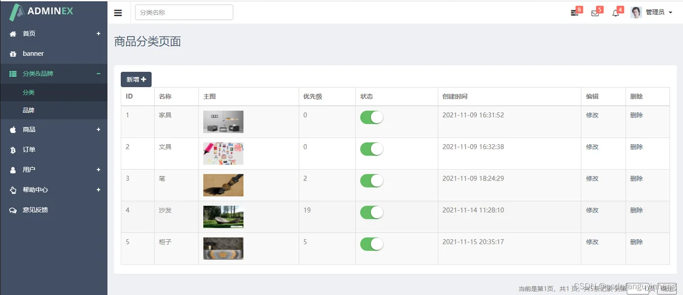Toggle status switch for 笔 row

372,181
